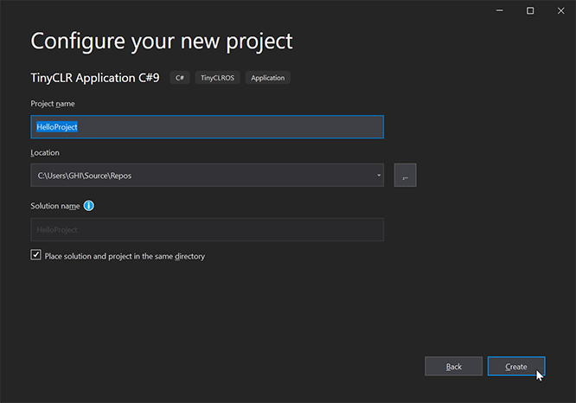Image resolution: width=576 pixels, height=403 pixels.
Task: Click the TinyCLROS platform tag
Action: [x=217, y=78]
